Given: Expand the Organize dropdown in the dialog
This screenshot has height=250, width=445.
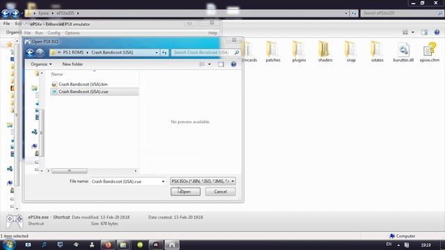Looking at the screenshot, I should pyautogui.click(x=41, y=65).
